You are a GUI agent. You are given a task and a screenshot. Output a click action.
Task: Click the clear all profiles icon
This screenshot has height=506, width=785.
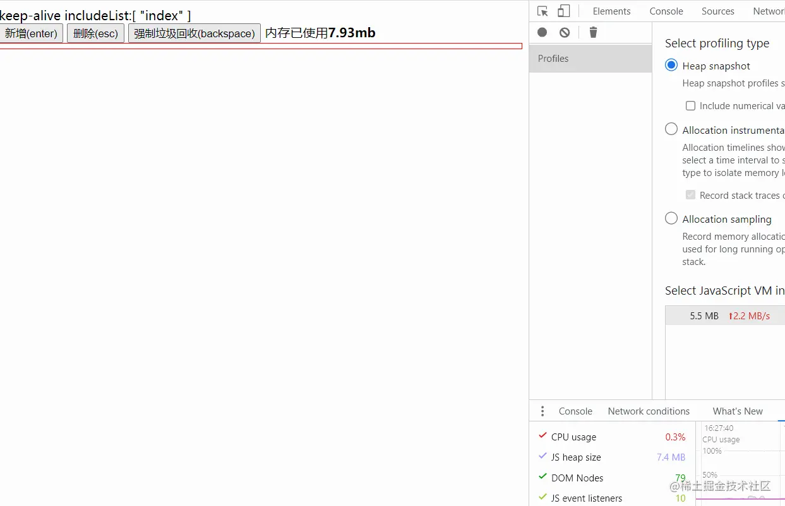[x=565, y=32]
